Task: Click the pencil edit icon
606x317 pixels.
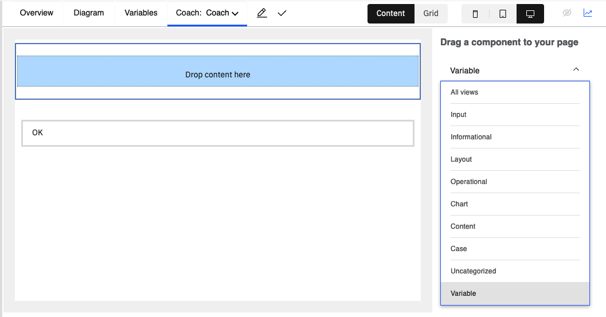Action: [x=261, y=13]
